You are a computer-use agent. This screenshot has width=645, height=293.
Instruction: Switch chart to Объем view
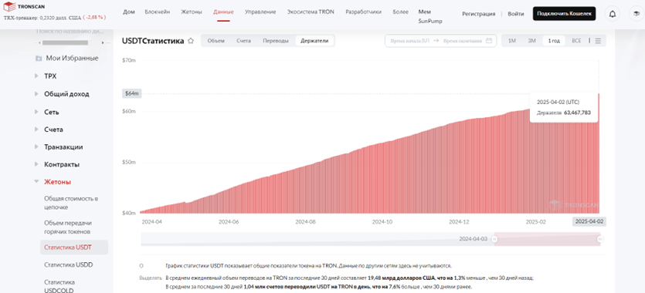(x=216, y=41)
